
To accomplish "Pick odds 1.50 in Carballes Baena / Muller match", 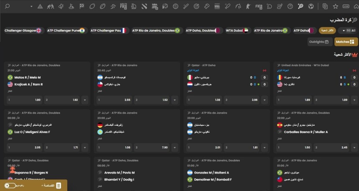I will (294, 148).
